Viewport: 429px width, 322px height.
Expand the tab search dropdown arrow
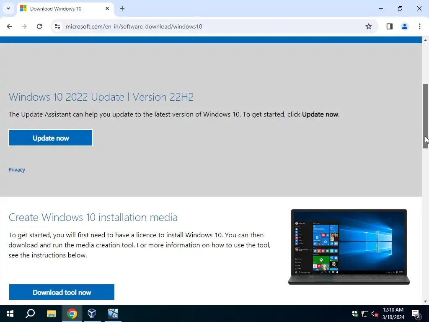[x=8, y=8]
